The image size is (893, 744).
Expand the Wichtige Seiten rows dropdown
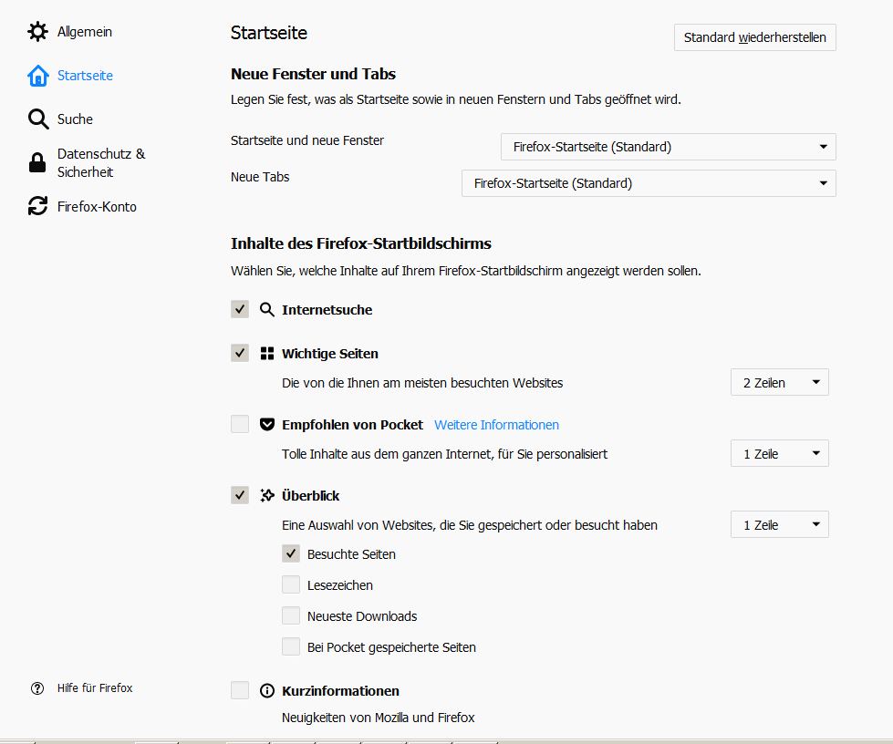coord(779,383)
